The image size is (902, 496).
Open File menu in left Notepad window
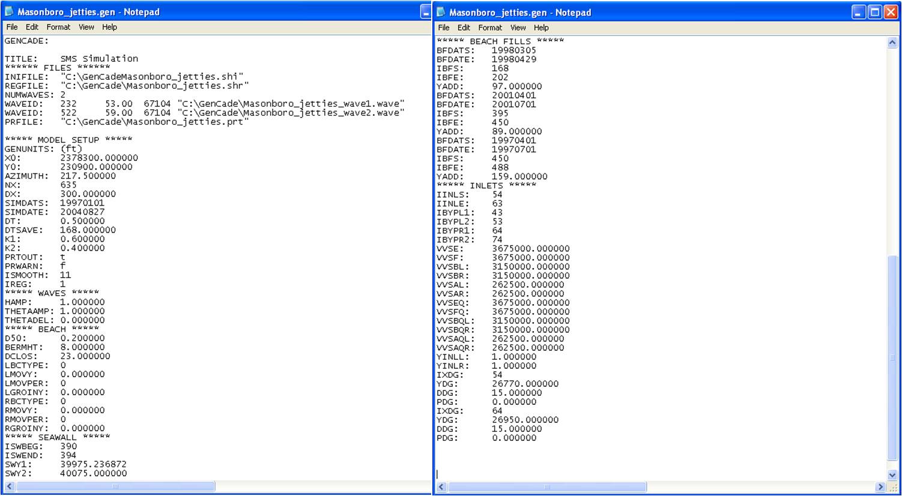click(x=12, y=27)
